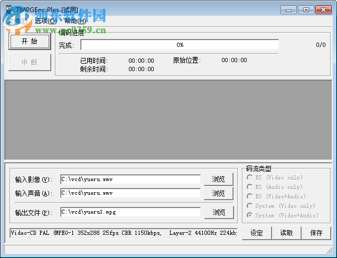Click the gray video preview area

tap(168, 120)
